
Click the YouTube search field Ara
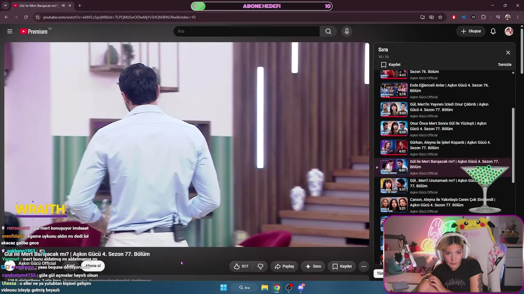[246, 31]
